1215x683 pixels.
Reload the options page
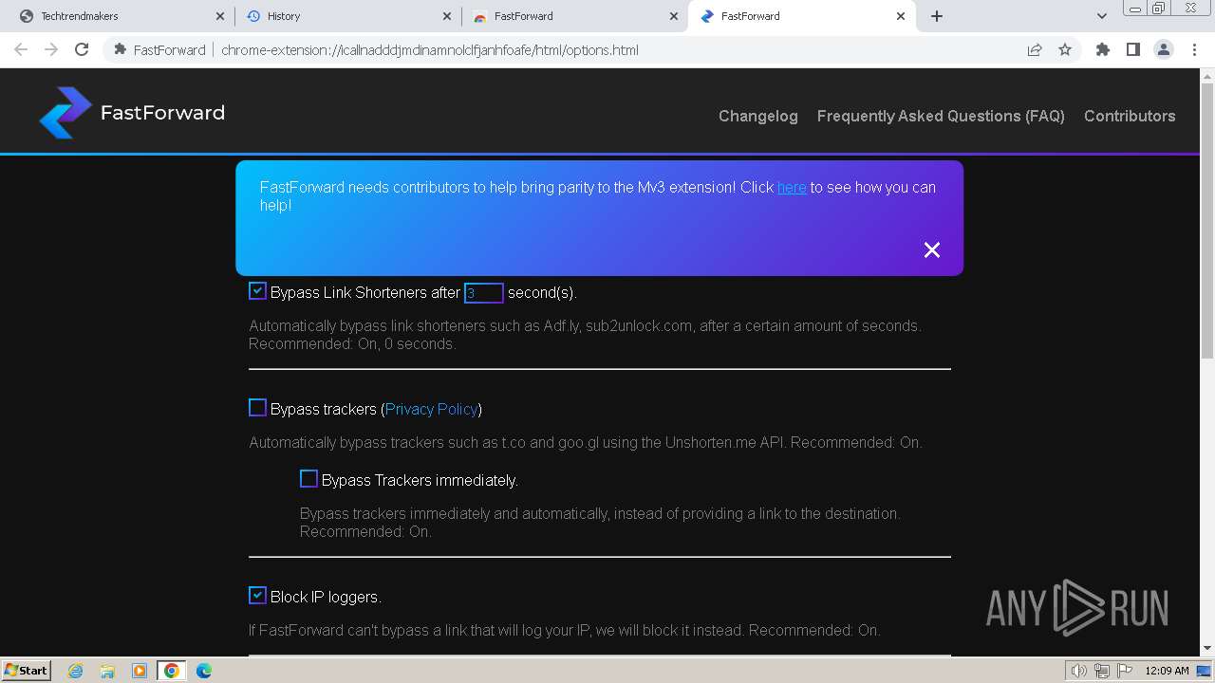pyautogui.click(x=82, y=49)
